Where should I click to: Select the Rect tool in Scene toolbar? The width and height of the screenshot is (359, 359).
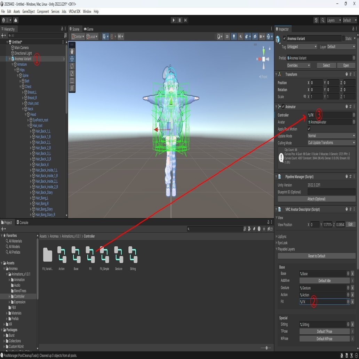(x=72, y=81)
